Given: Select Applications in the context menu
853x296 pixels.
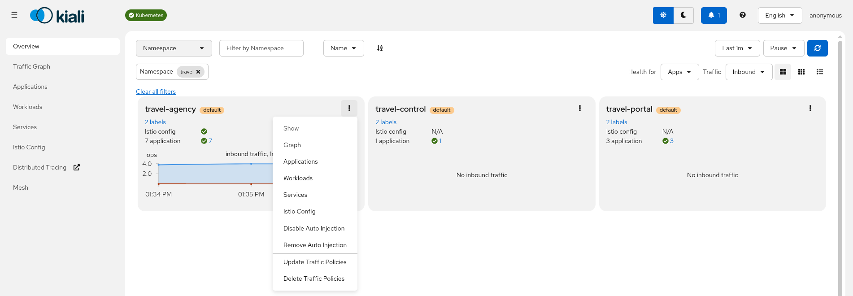Looking at the screenshot, I should pyautogui.click(x=315, y=161).
